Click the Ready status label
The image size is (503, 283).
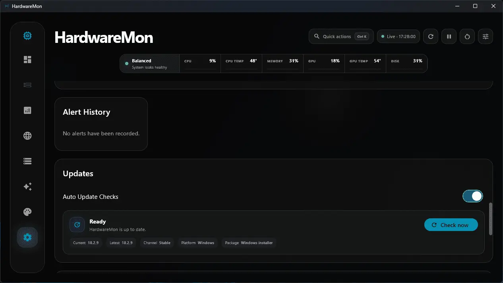(98, 221)
